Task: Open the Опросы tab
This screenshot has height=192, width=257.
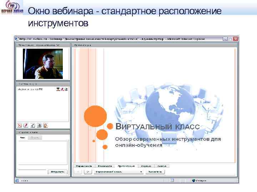Action: (x=146, y=166)
